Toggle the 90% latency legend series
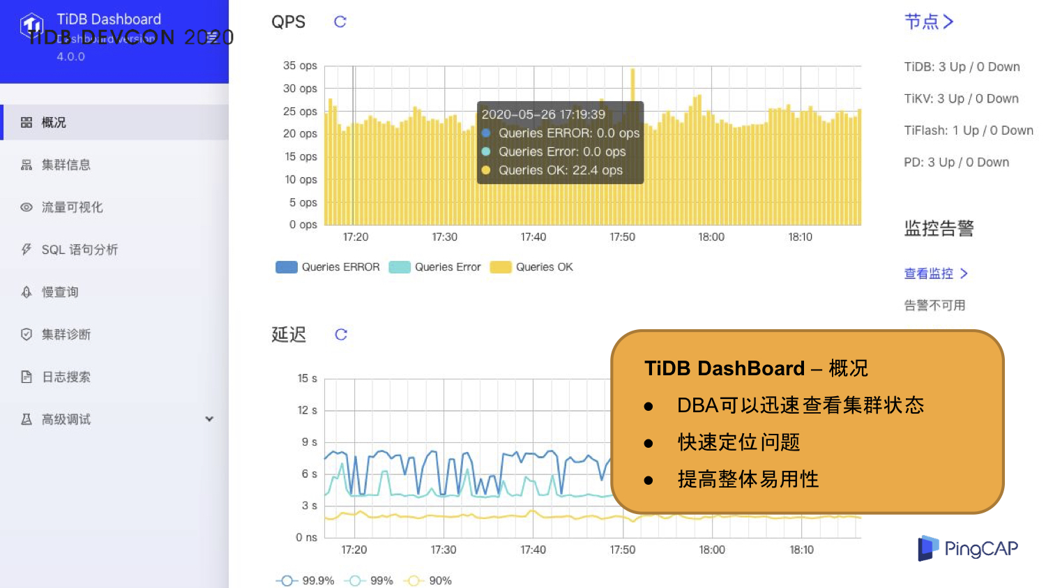This screenshot has width=1046, height=588. 428,580
